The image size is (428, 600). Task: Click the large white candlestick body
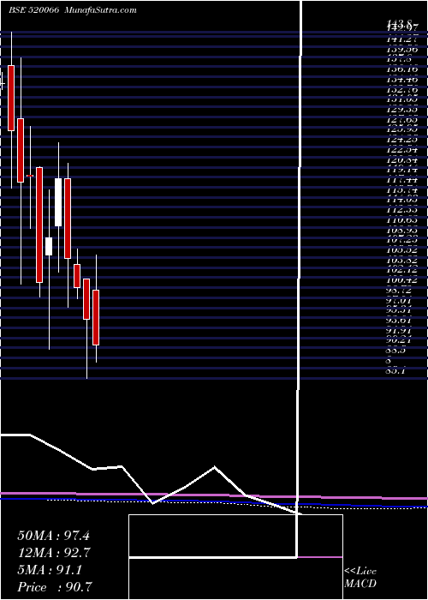(58, 202)
